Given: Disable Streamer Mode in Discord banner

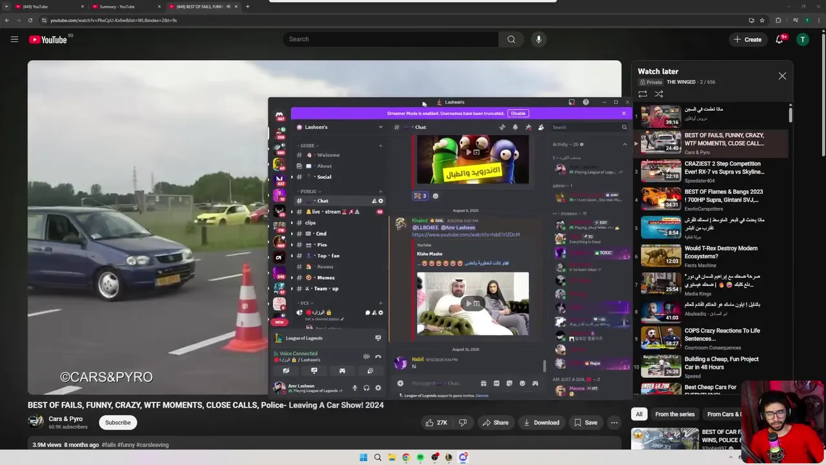Looking at the screenshot, I should click(x=518, y=113).
